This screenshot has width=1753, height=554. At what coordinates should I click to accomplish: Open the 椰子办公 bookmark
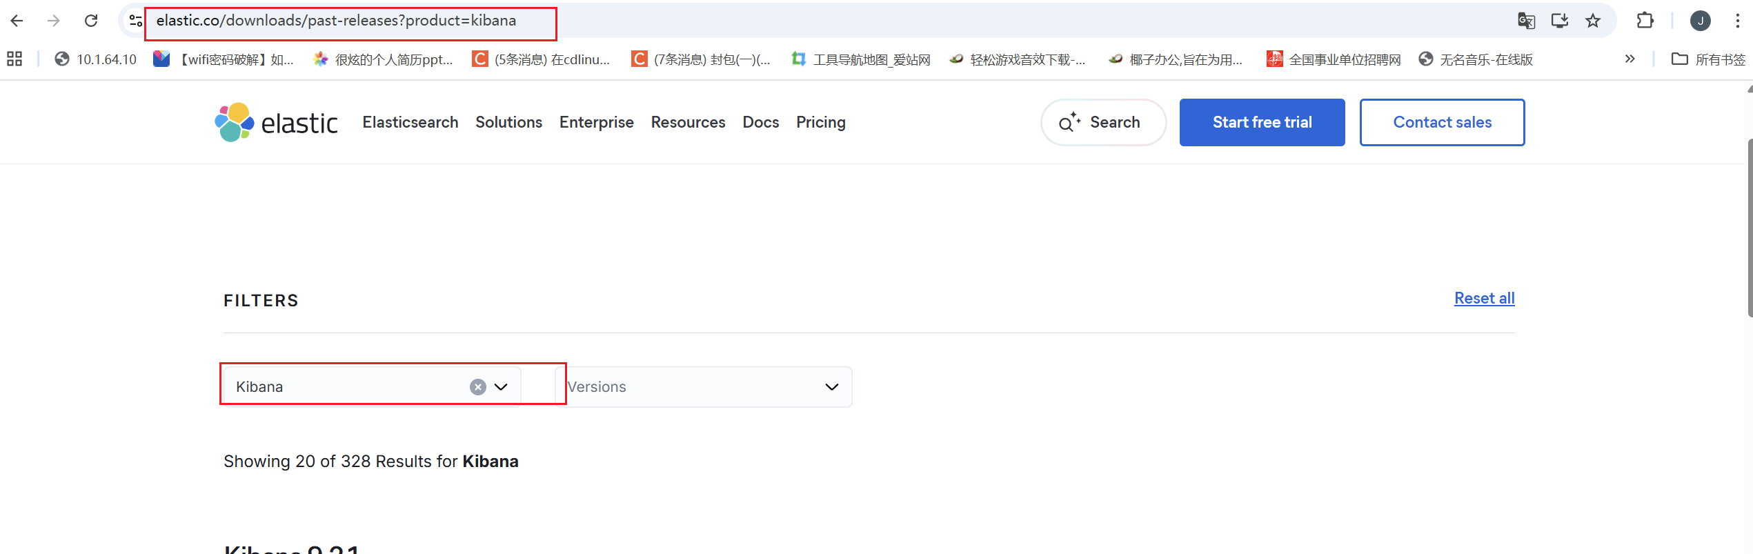[1176, 59]
